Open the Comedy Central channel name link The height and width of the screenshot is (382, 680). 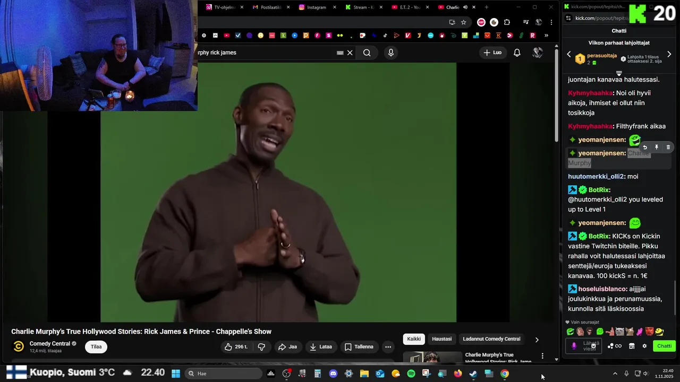[50, 344]
